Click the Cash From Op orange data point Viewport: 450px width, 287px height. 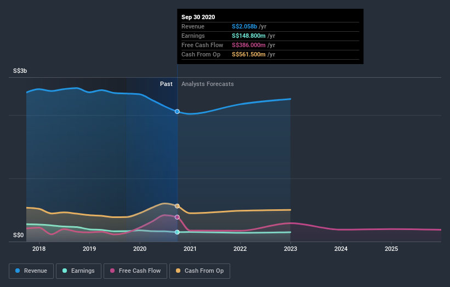pos(177,206)
